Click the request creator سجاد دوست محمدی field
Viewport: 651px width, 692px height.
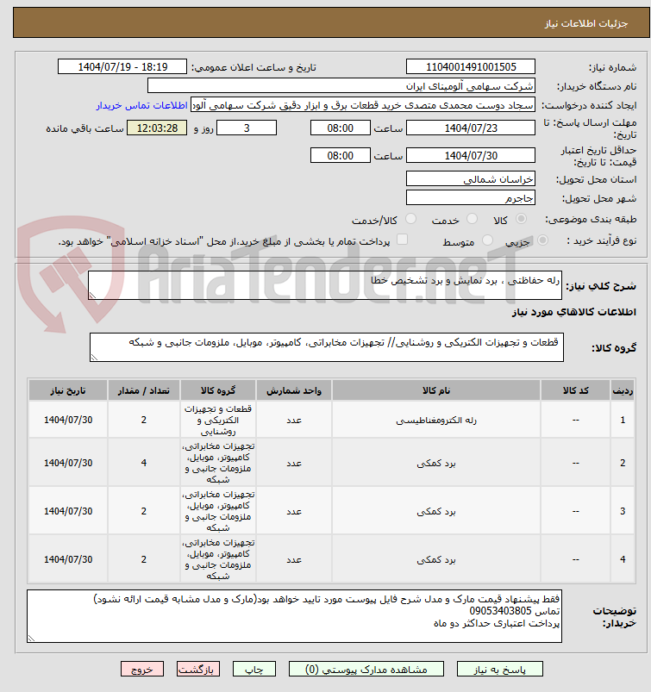click(x=363, y=105)
